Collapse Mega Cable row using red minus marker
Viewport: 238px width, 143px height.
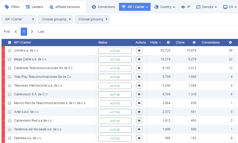click(x=3, y=59)
